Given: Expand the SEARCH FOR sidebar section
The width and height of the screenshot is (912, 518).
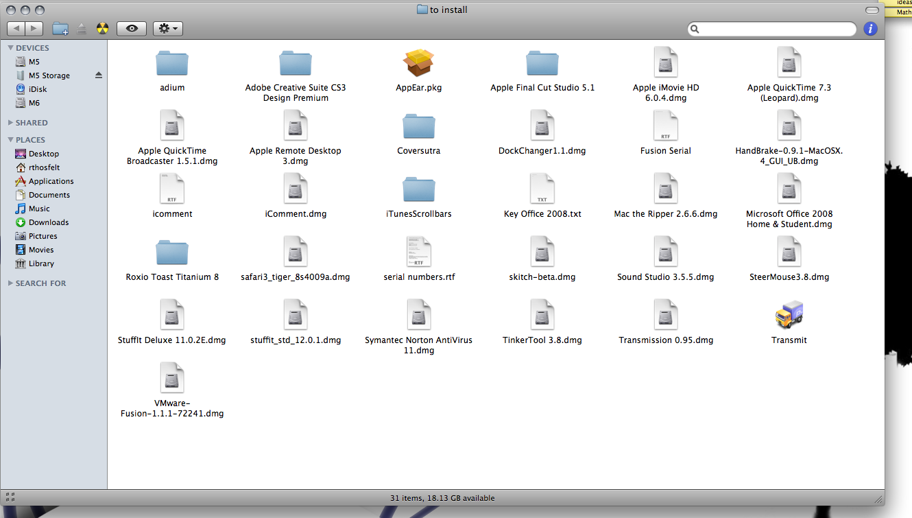Looking at the screenshot, I should tap(11, 283).
